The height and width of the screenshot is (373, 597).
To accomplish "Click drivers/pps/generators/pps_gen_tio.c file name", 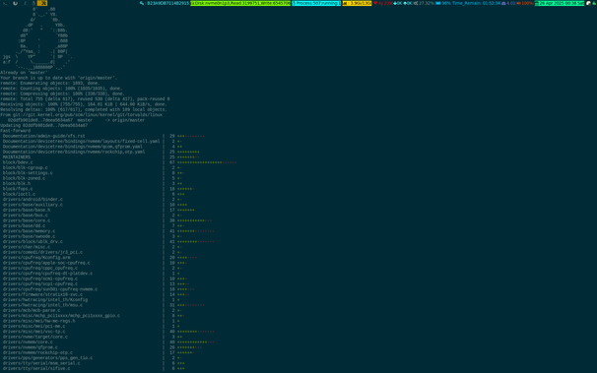I will click(x=47, y=358).
